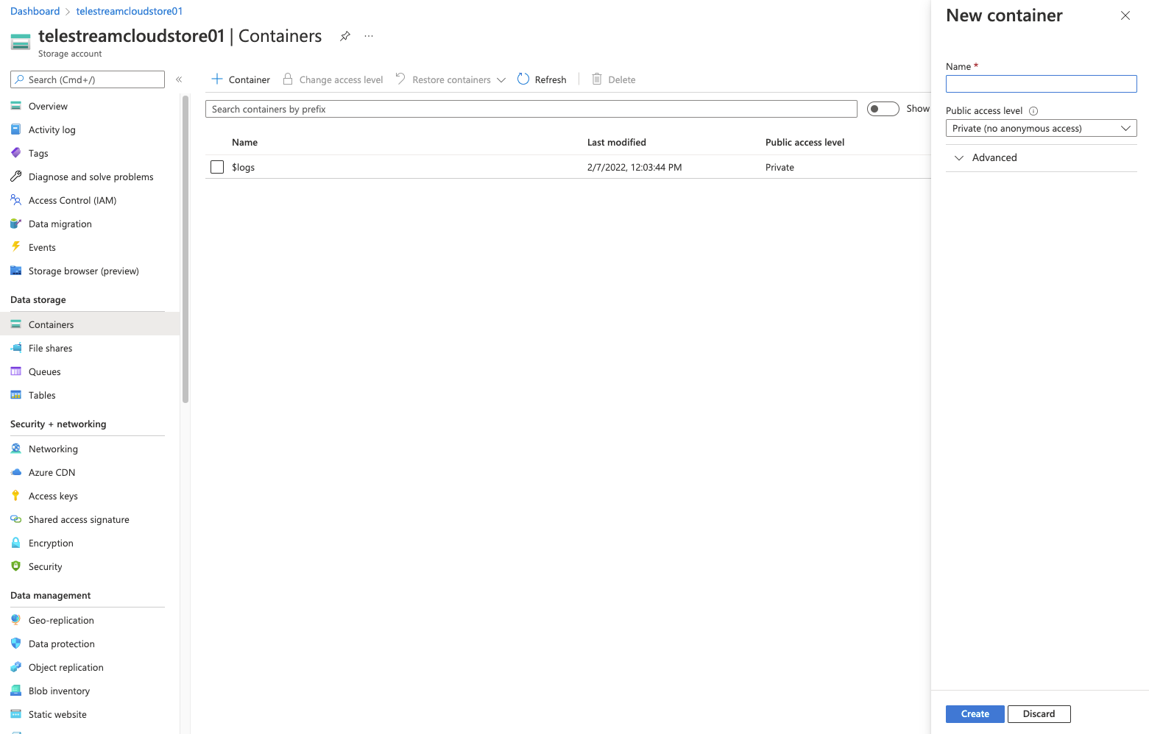Click the Delete toolbar button
This screenshot has height=734, width=1149.
[x=614, y=79]
